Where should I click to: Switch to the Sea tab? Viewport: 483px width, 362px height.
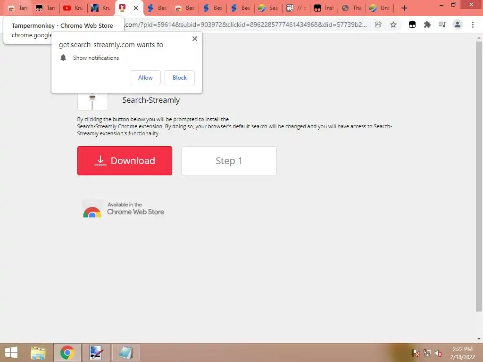click(x=268, y=8)
